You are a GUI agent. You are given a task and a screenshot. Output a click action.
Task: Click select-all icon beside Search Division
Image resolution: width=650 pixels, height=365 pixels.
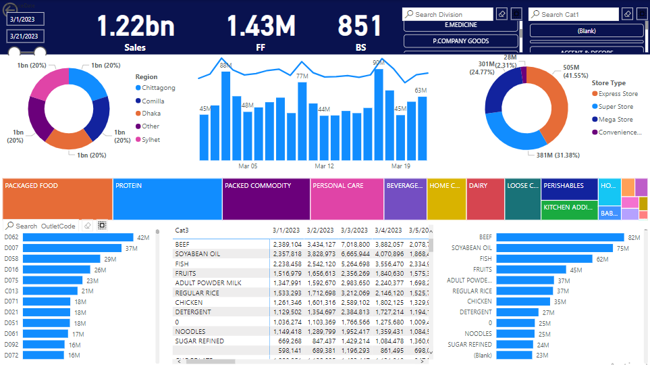516,14
